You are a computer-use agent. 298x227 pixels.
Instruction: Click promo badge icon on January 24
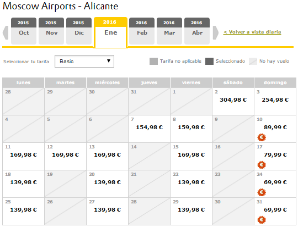(262, 192)
